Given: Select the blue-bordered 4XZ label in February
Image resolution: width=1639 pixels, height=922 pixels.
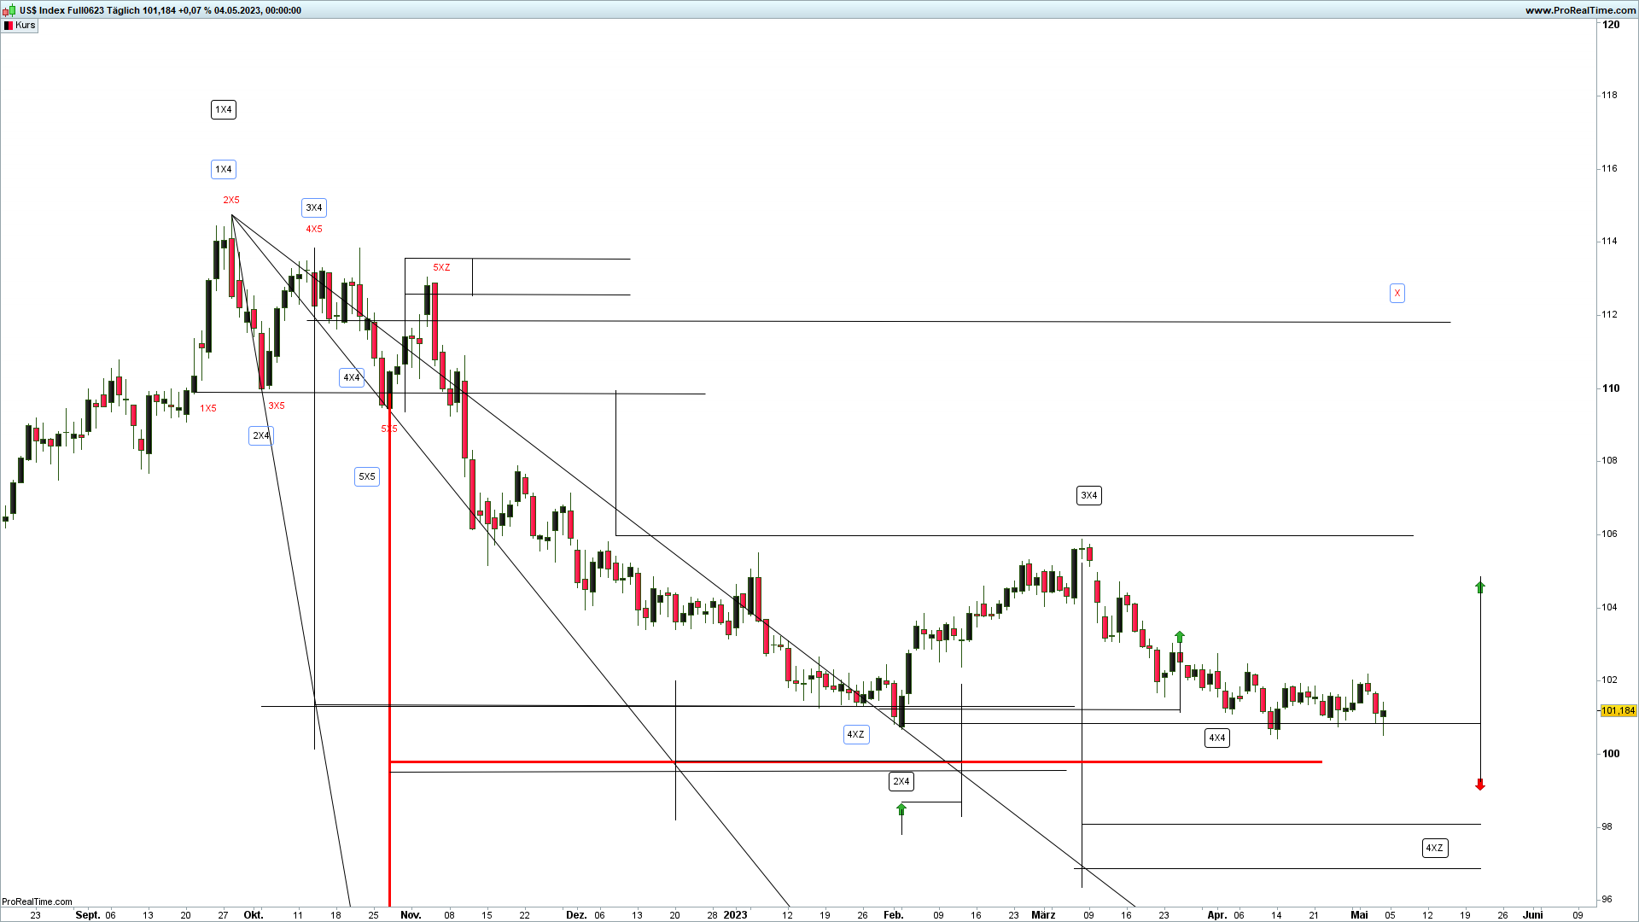Looking at the screenshot, I should click(856, 734).
